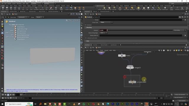Click the magnet snapping icon in left toolbar
The width and height of the screenshot is (189, 106).
point(2,59)
